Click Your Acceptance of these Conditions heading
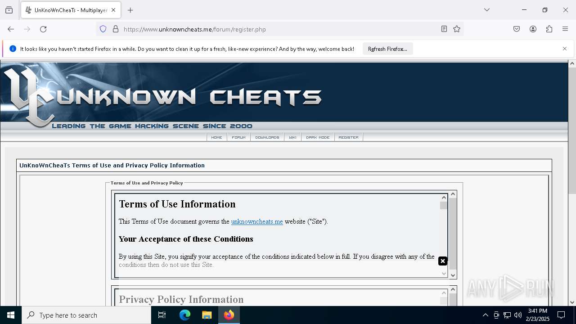The height and width of the screenshot is (324, 576). (186, 239)
